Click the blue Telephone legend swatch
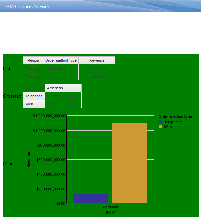Screen dimensions: 201x217 161,122
